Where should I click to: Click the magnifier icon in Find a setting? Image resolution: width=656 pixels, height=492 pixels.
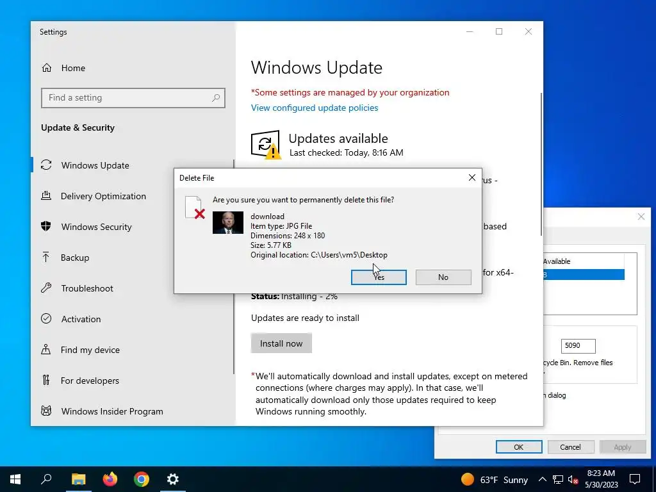tap(216, 98)
